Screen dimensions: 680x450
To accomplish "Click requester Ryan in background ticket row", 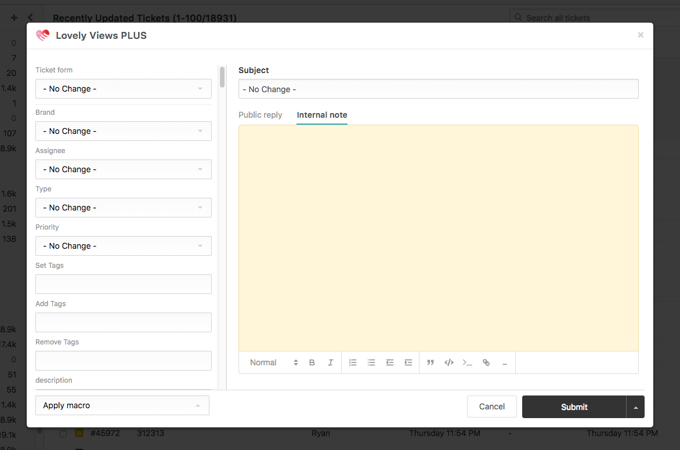I will (320, 433).
